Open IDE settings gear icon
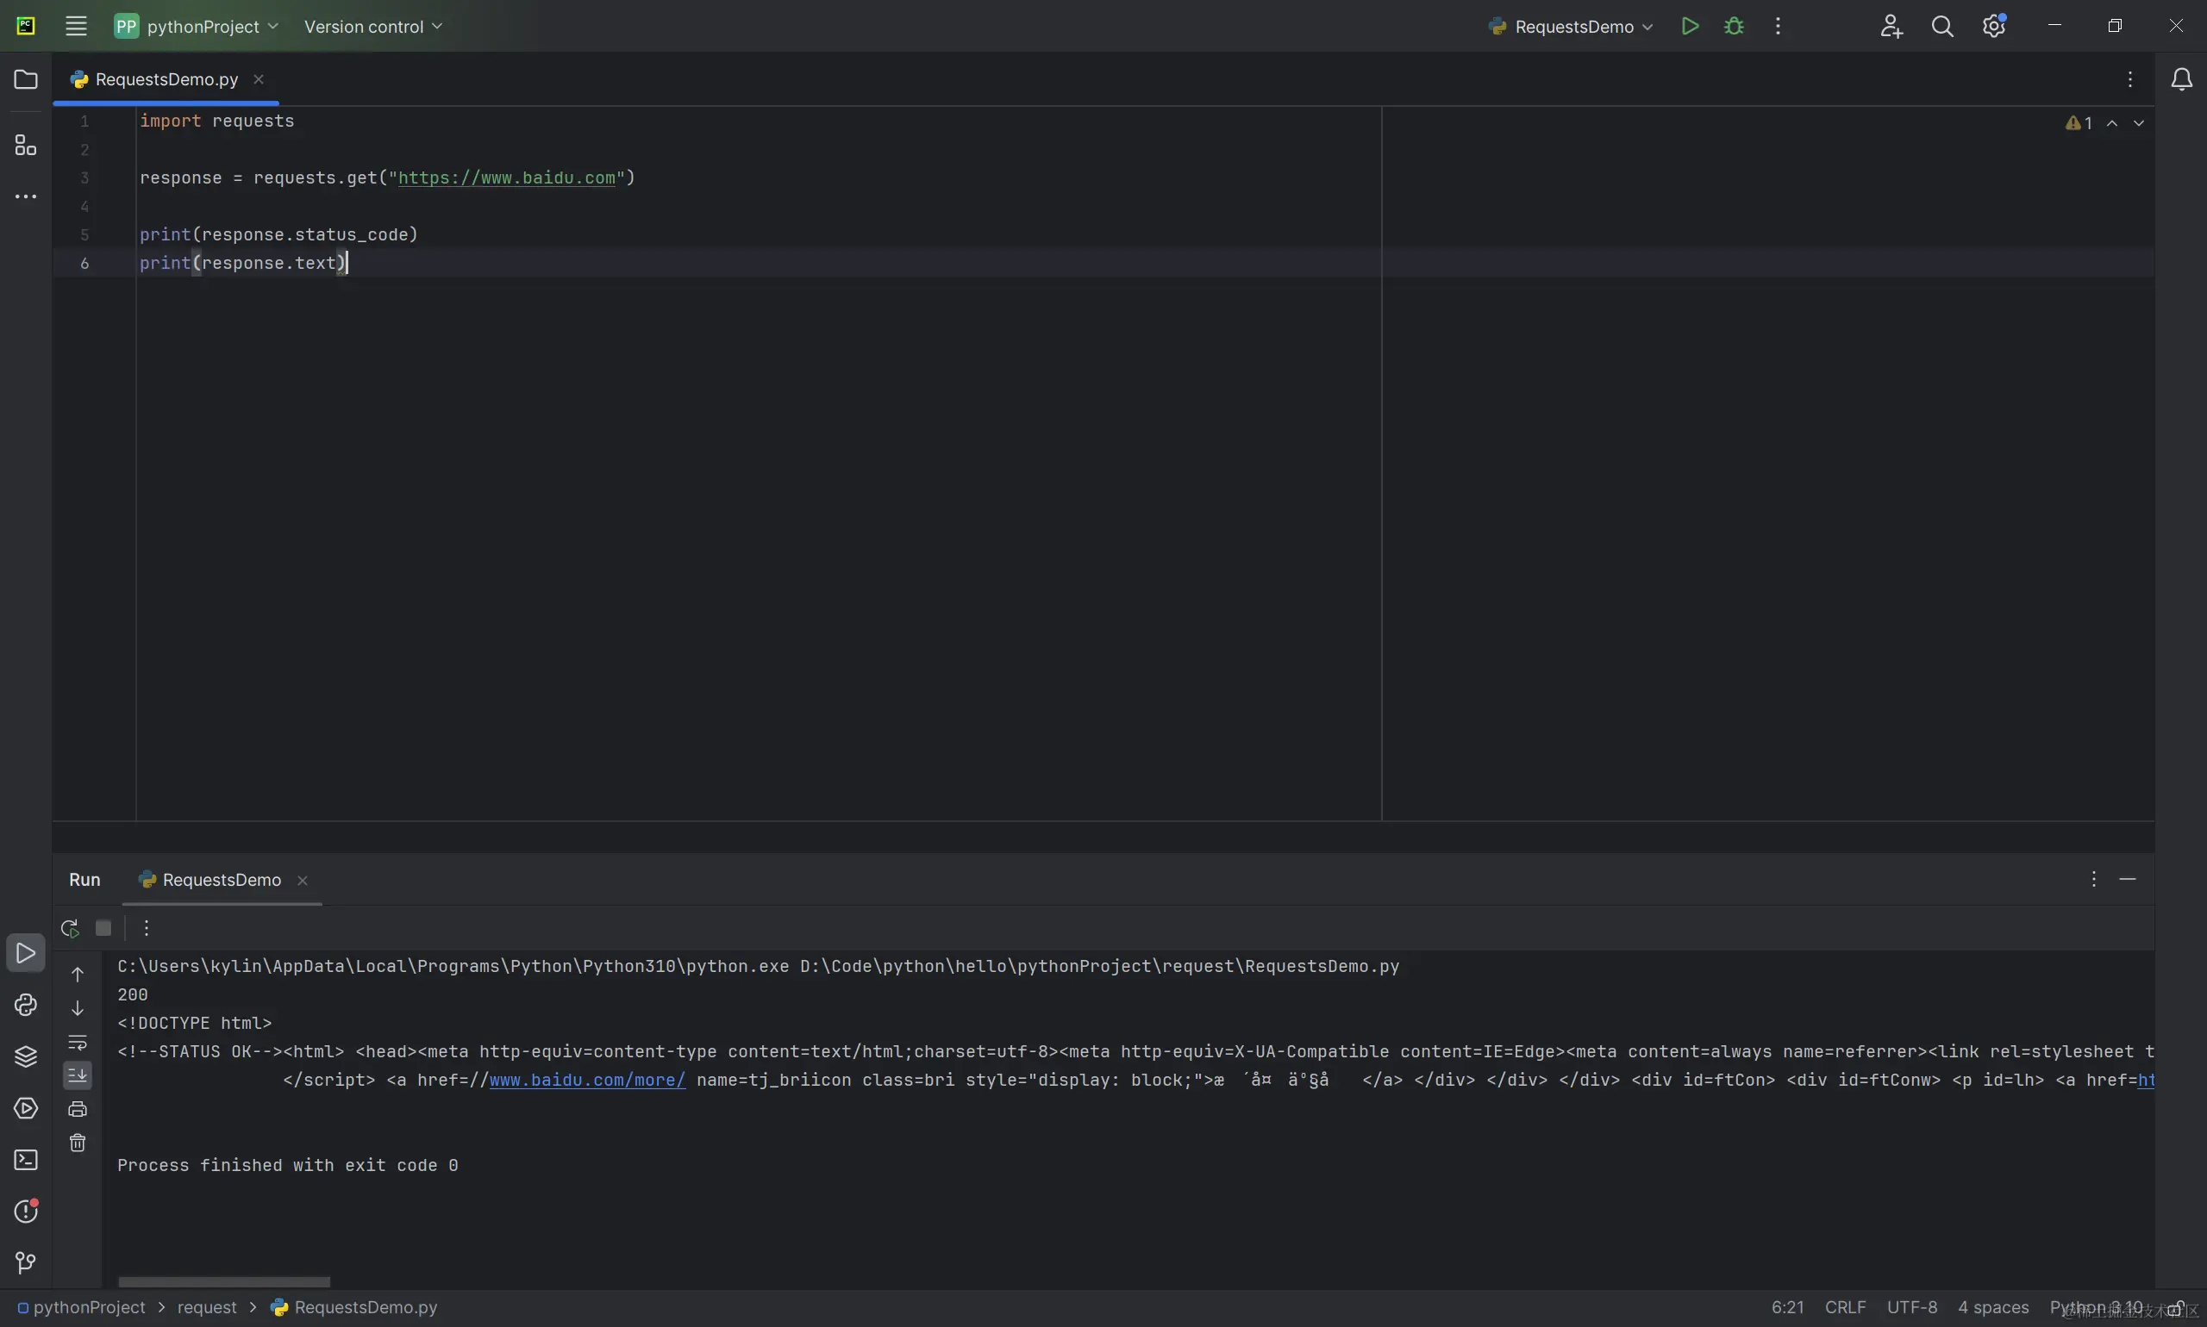Screen dimensions: 2207x1327 pyautogui.click(x=1994, y=26)
